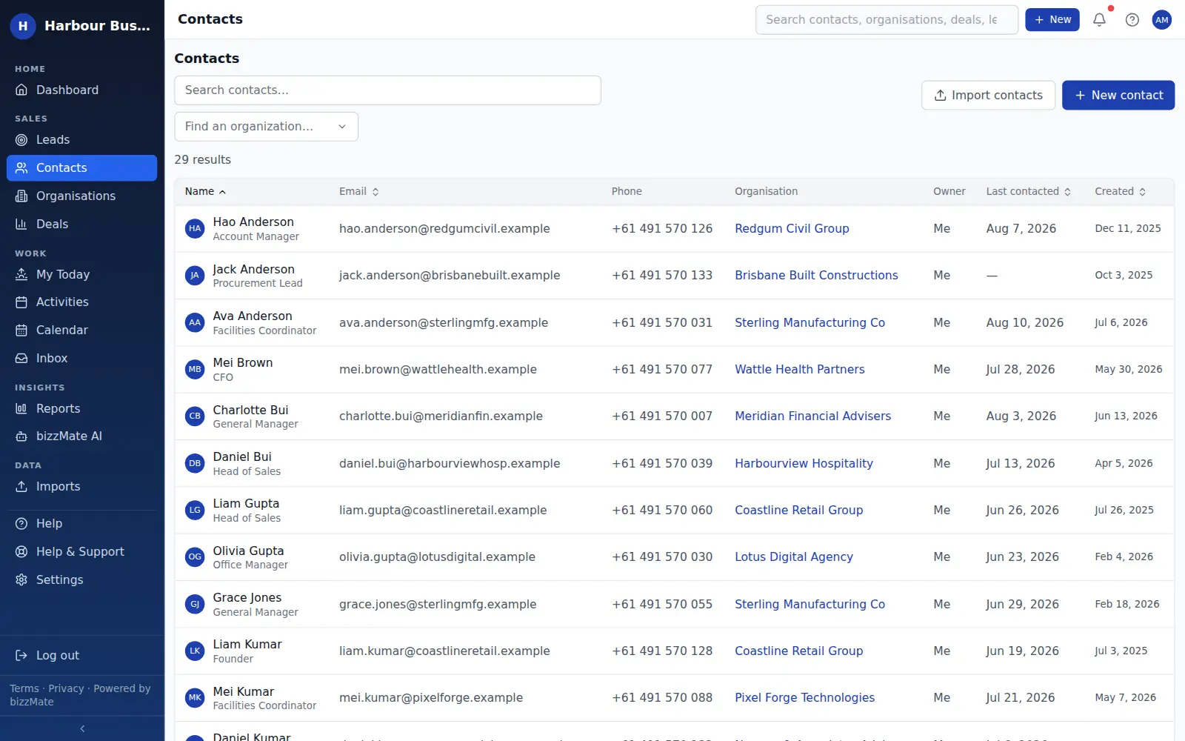1185x741 pixels.
Task: Sort by Last contacted column
Action: pyautogui.click(x=1029, y=191)
